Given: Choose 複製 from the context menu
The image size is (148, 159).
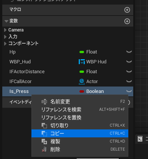Looking at the screenshot, I should (80, 141).
